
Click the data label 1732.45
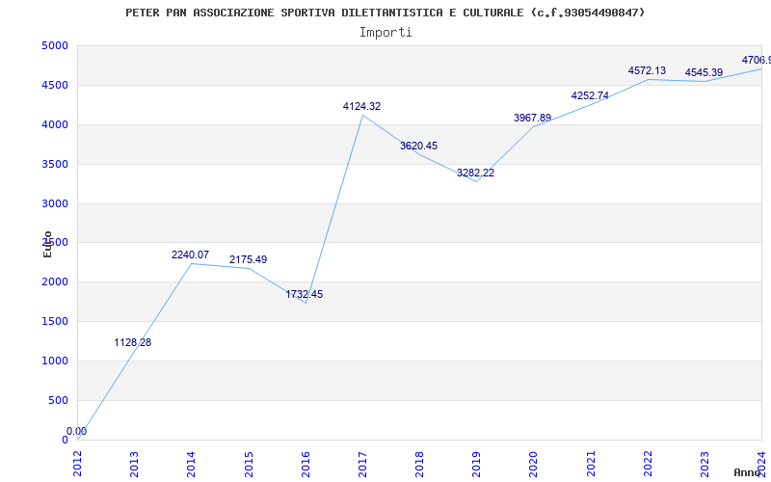point(305,294)
